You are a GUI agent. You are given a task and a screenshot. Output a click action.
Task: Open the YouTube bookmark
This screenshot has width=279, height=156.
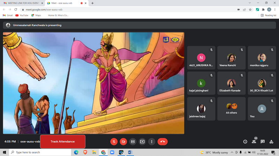click(22, 15)
